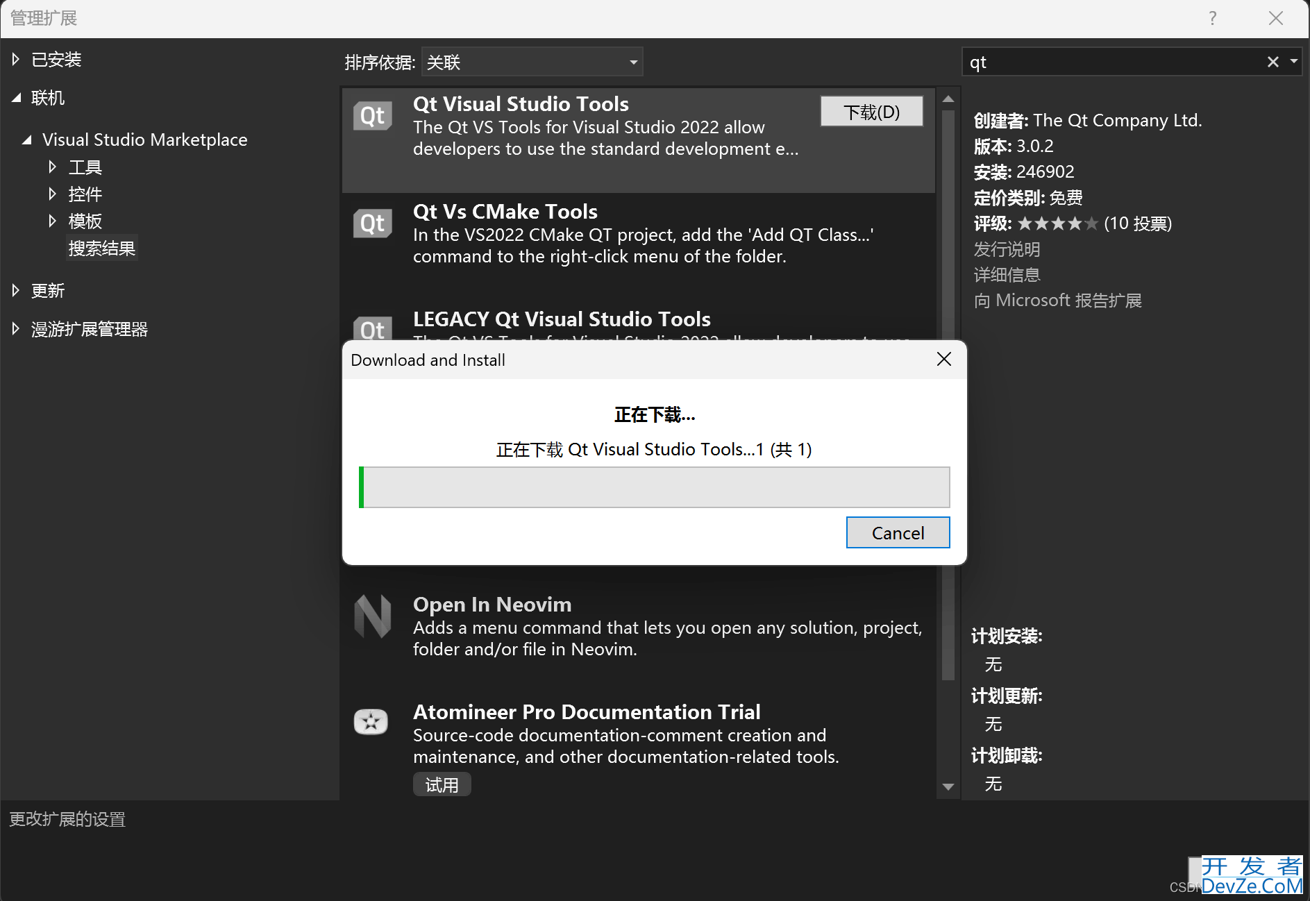Cancel the Qt Visual Studio Tools download
This screenshot has width=1310, height=901.
tap(898, 532)
